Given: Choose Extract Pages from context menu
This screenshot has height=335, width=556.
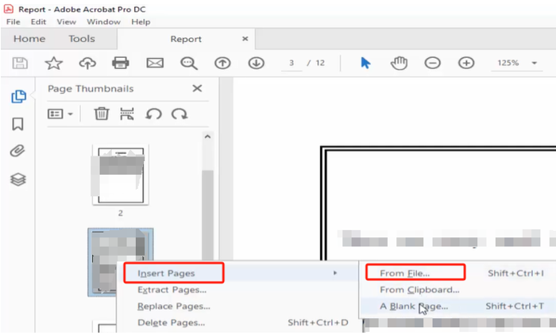Looking at the screenshot, I should click(x=172, y=290).
